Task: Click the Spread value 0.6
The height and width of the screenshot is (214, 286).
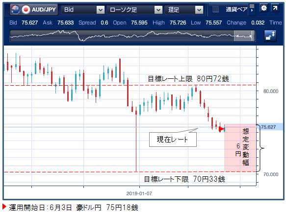Action: tap(104, 23)
